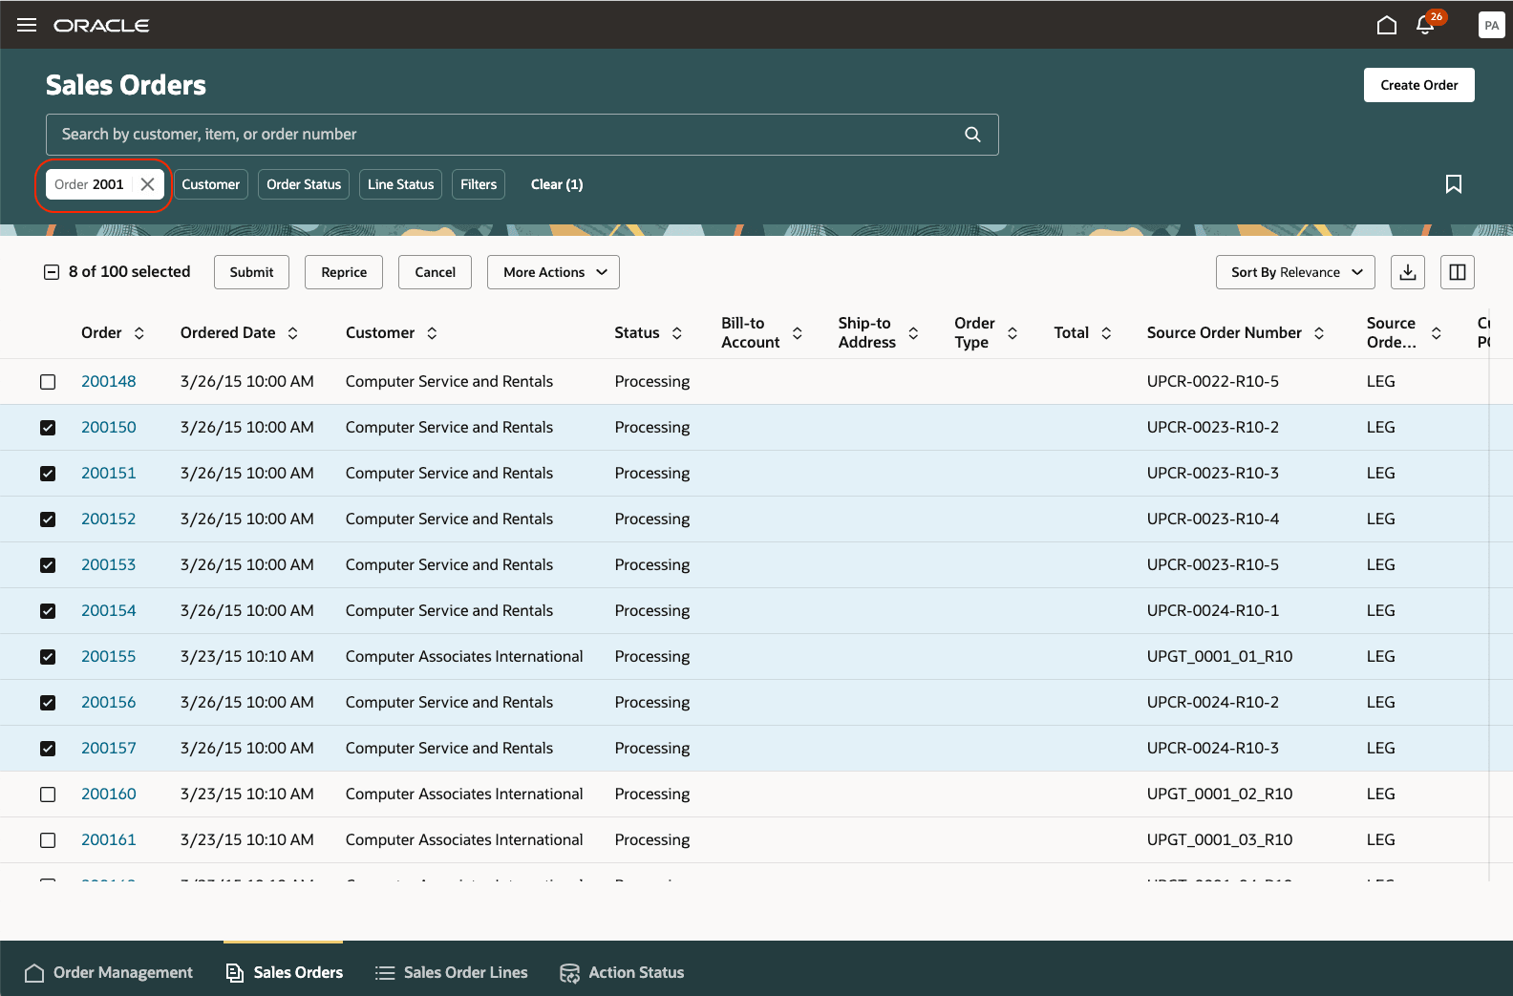Expand the More Actions dropdown
The image size is (1513, 996).
(553, 272)
